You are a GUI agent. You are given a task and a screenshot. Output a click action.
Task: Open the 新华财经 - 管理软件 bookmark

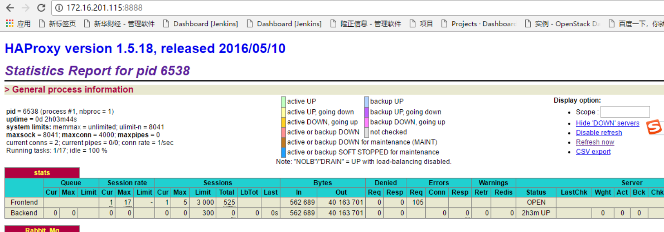[x=120, y=24]
